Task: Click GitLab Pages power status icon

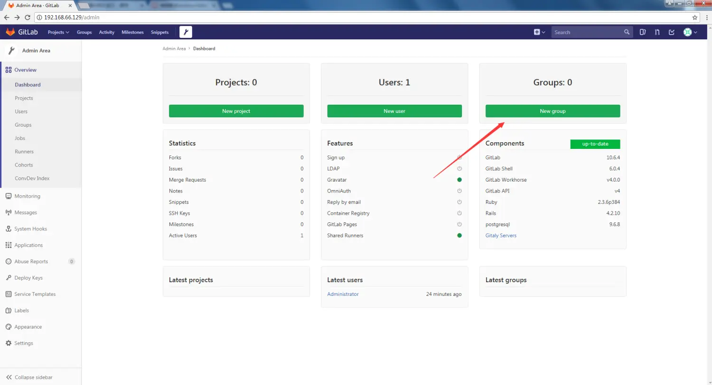Action: 459,224
